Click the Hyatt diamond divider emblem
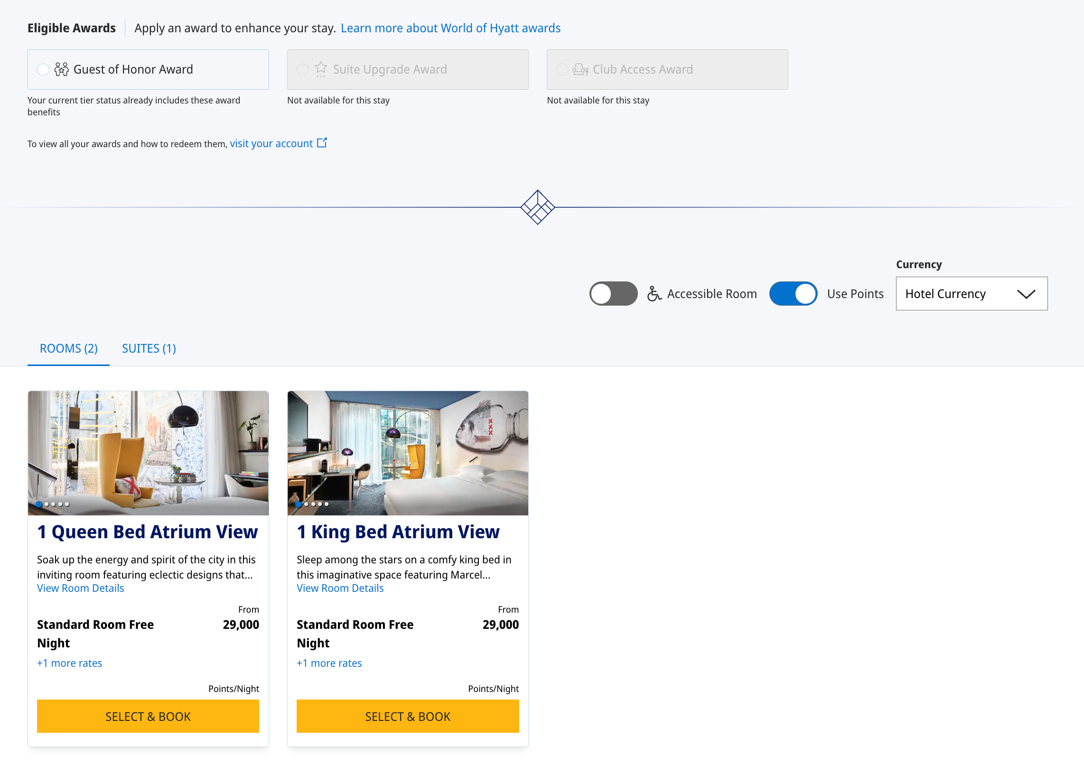Viewport: 1084px width, 766px height. (537, 207)
